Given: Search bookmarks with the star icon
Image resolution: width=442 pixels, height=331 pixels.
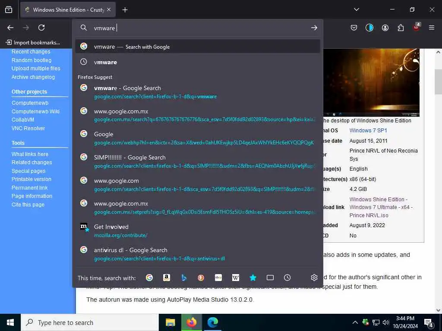Looking at the screenshot, I should tap(253, 278).
